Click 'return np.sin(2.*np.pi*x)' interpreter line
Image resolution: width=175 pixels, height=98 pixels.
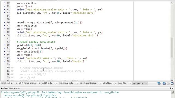(30, 95)
